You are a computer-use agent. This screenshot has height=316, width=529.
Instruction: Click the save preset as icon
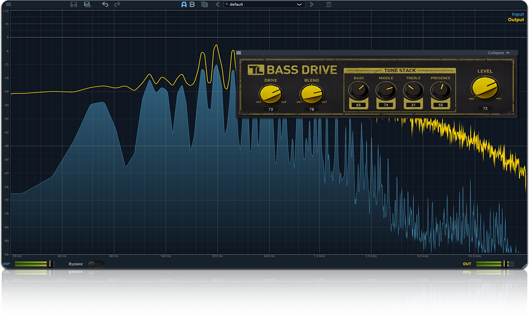click(87, 4)
